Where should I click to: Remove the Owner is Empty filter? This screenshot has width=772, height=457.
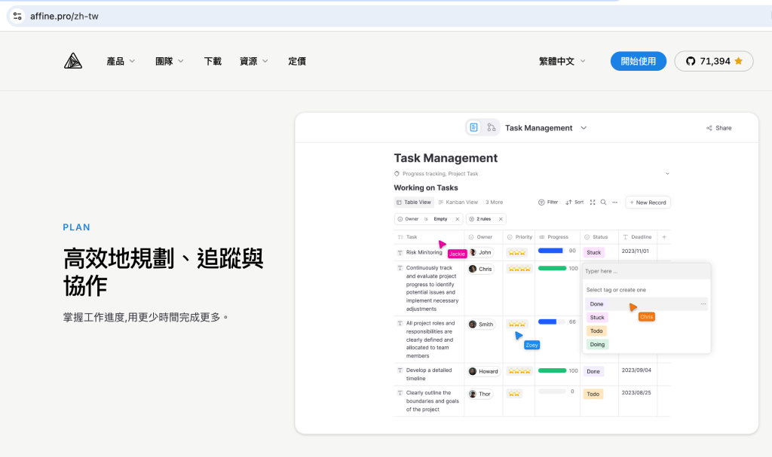(x=458, y=219)
